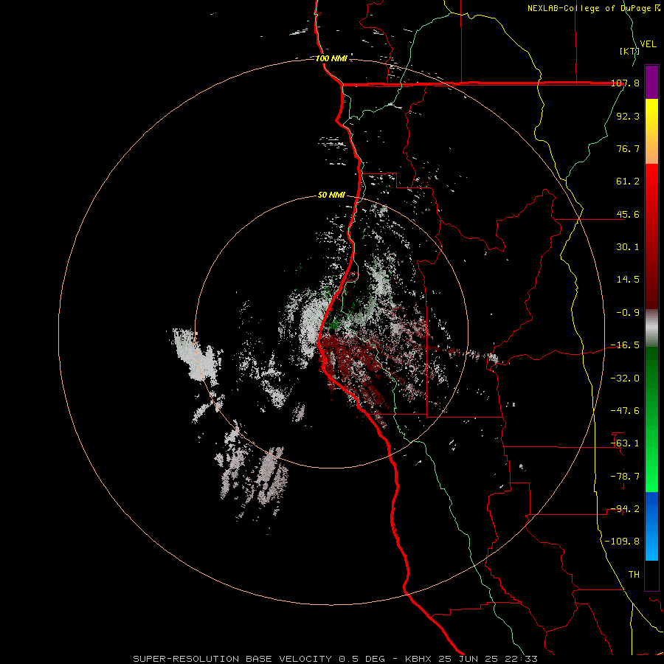The image size is (664, 664).
Task: Click the -0.9 scale value
Action: 628,313
